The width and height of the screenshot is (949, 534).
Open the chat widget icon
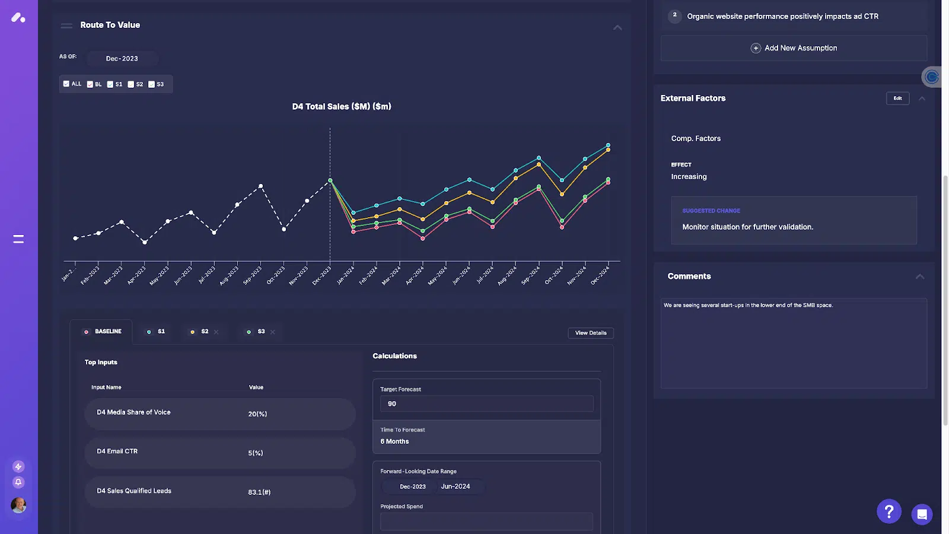(922, 514)
